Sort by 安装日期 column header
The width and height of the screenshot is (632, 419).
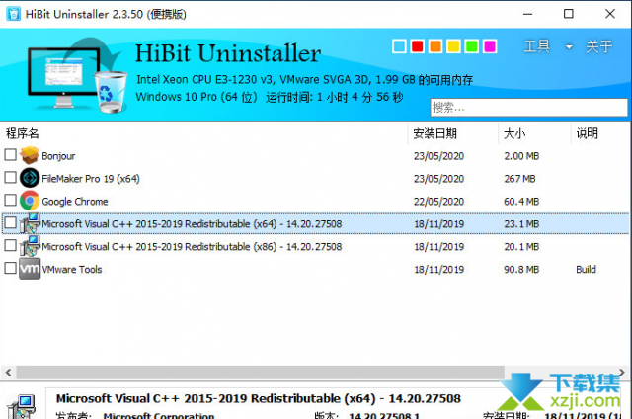(x=434, y=133)
